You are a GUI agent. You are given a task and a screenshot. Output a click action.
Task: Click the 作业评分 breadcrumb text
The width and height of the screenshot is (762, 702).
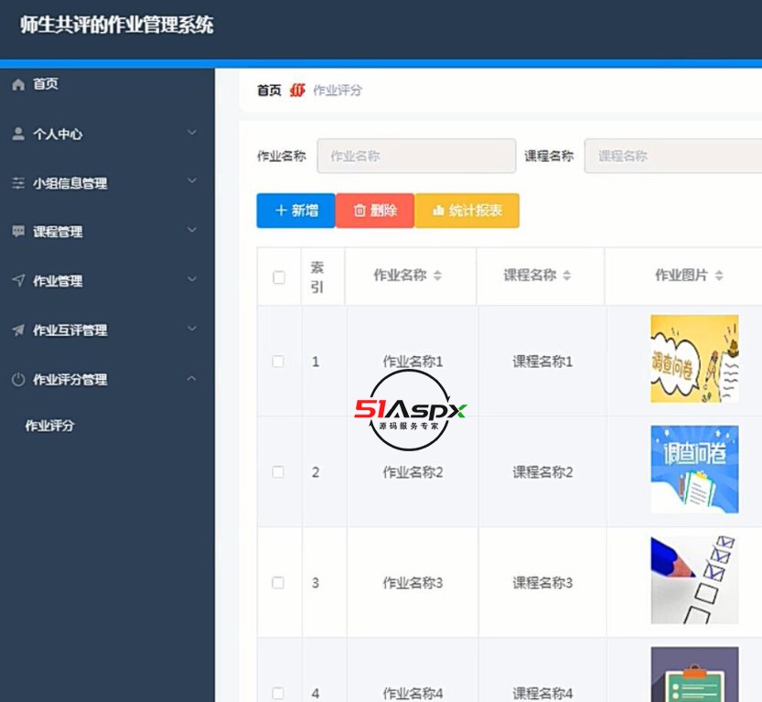(x=338, y=90)
